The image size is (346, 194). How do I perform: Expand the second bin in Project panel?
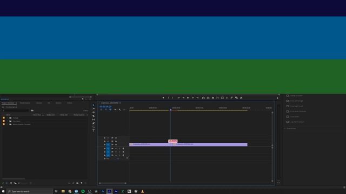pyautogui.click(x=7, y=121)
